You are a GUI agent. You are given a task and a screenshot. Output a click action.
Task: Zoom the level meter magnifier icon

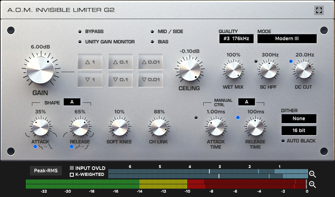tap(312, 184)
